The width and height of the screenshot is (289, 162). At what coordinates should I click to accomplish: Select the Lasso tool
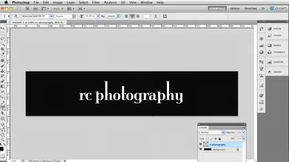point(2,39)
